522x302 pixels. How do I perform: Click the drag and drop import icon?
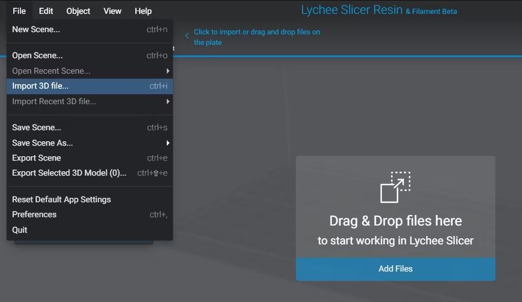point(395,187)
